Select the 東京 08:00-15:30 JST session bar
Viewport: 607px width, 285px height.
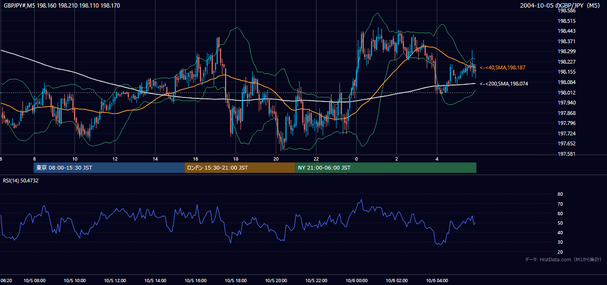point(109,168)
